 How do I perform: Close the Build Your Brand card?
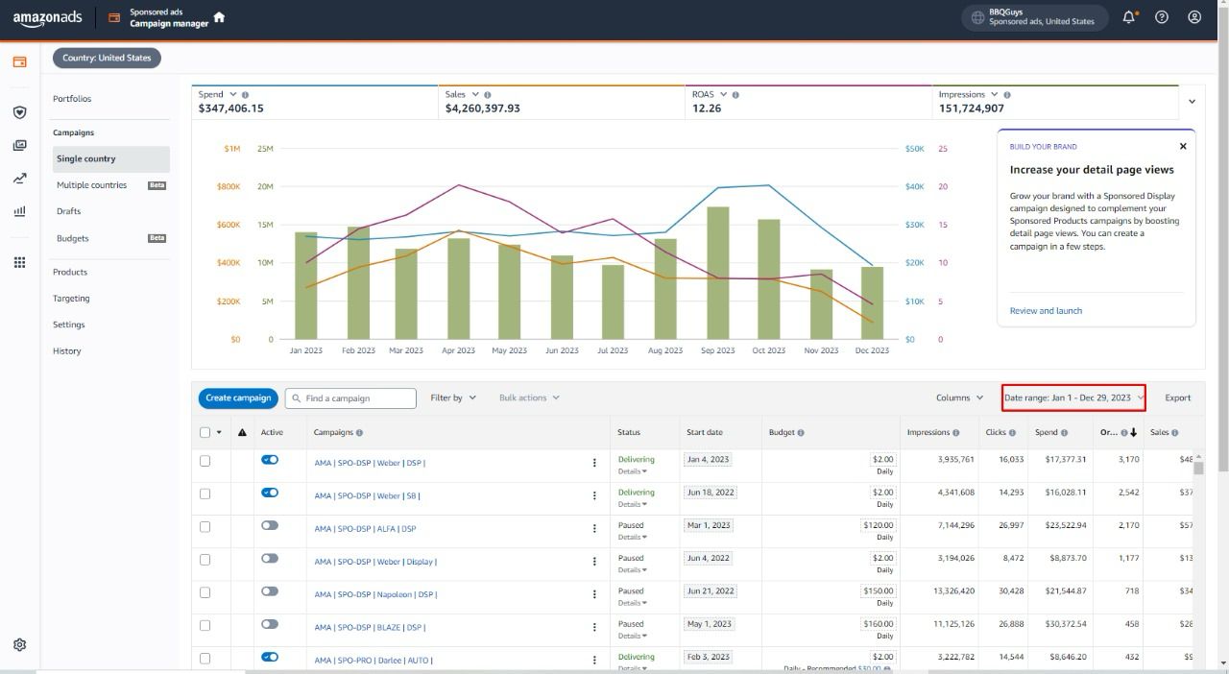coord(1183,147)
